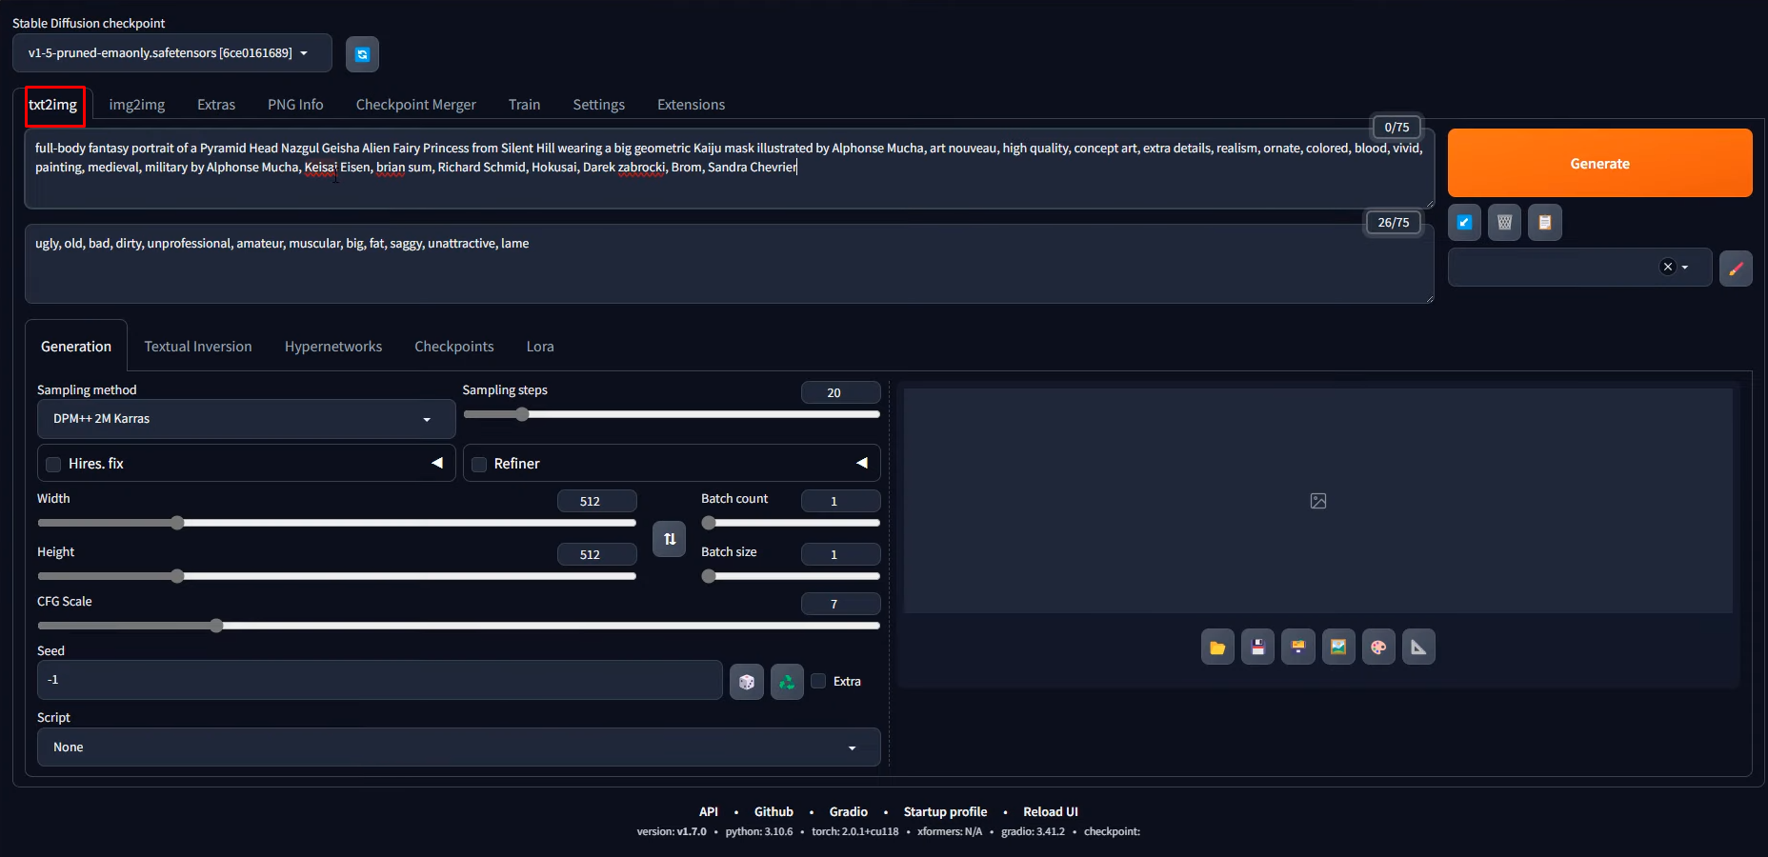Open the images output folder
This screenshot has width=1768, height=857.
1217,648
